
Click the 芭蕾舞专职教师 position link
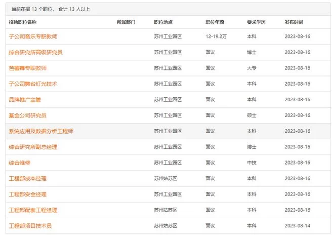[28, 68]
